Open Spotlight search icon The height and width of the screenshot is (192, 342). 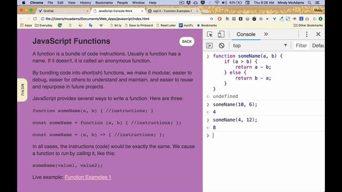[x=309, y=3]
